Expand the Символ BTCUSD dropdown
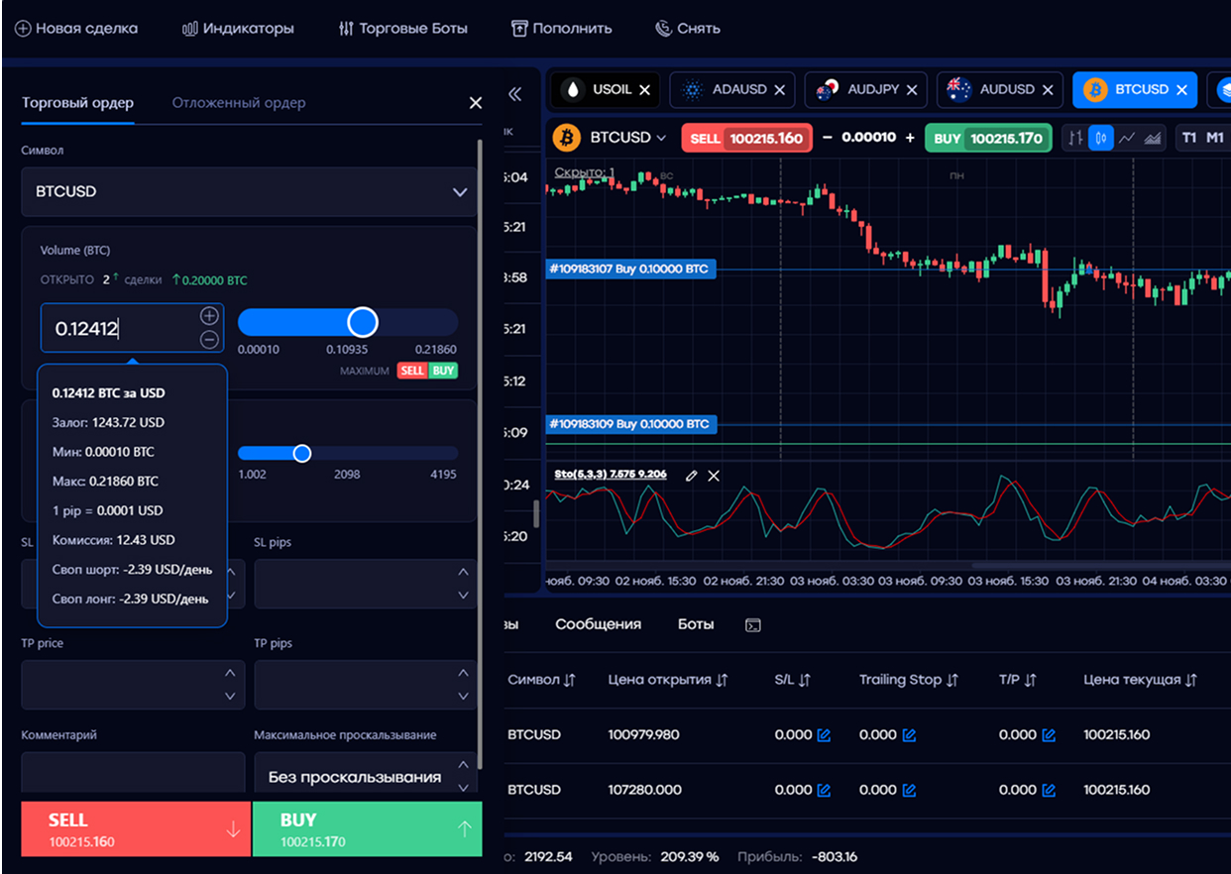 [x=459, y=192]
